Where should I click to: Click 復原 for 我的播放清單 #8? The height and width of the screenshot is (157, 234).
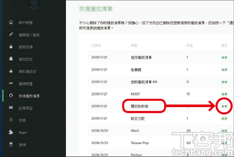click(224, 82)
